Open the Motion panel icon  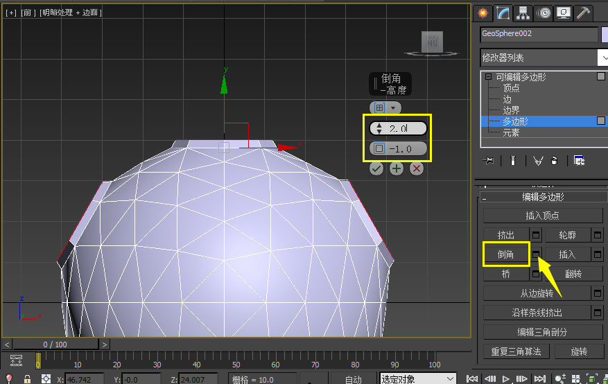click(544, 12)
